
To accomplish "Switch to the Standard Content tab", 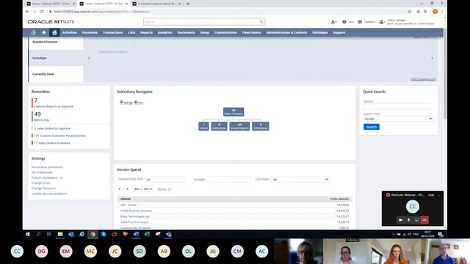I will (56, 43).
